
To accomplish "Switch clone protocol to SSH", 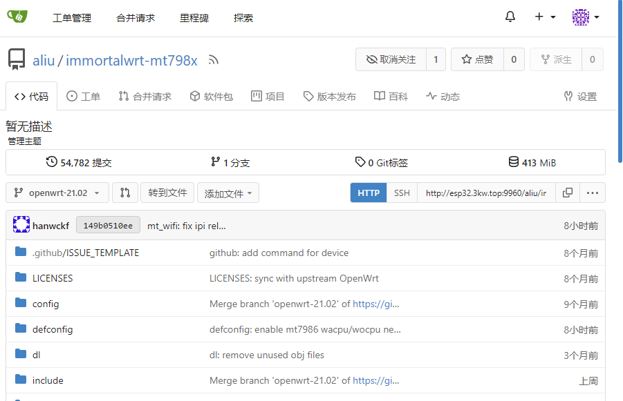I will 402,193.
